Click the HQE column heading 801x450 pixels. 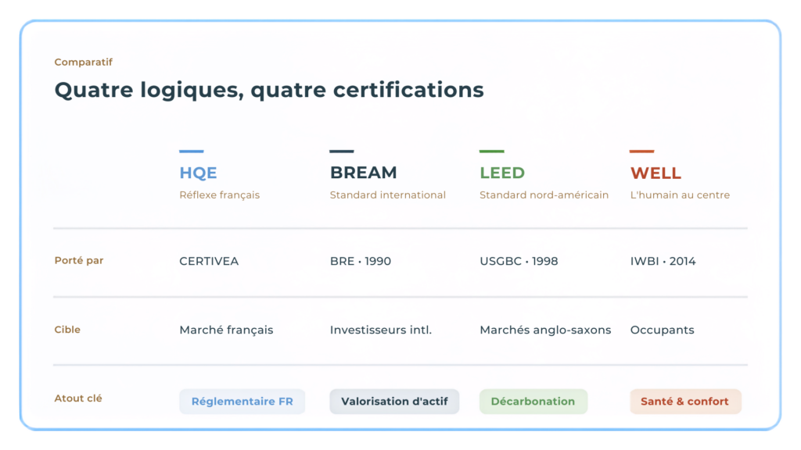pos(198,173)
